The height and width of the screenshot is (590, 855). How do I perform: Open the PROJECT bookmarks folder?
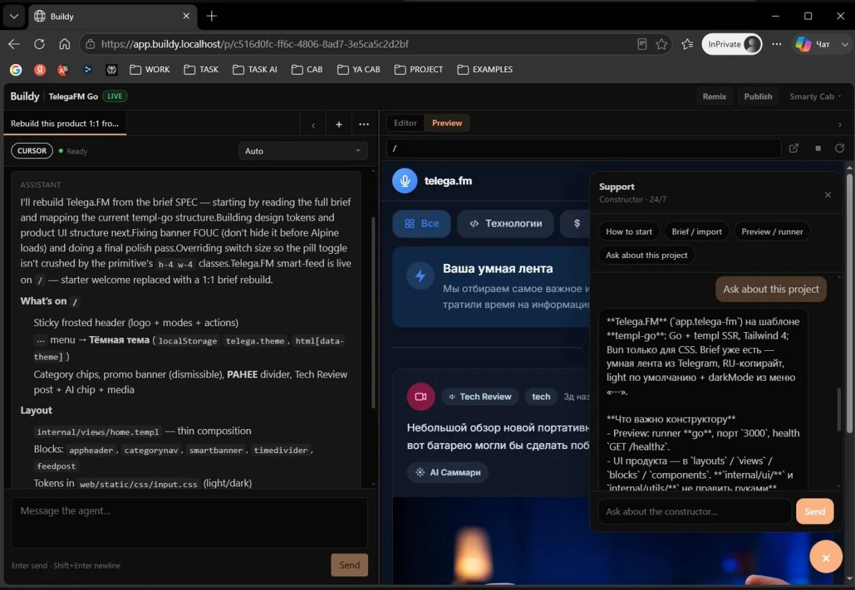(x=419, y=69)
